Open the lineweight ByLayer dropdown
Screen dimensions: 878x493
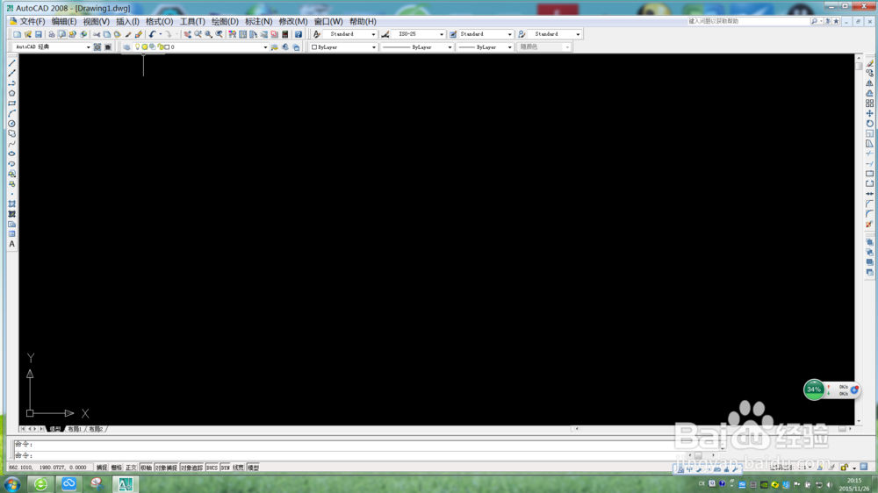(509, 47)
